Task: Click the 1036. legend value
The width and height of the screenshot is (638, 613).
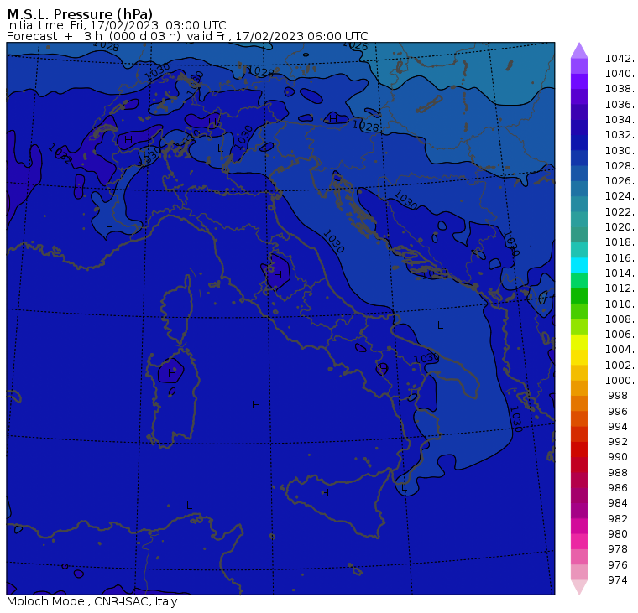Action: pos(620,105)
